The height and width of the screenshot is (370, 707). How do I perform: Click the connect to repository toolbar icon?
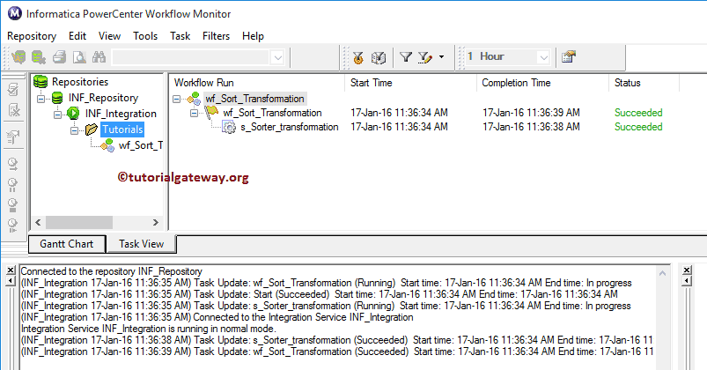(x=18, y=57)
